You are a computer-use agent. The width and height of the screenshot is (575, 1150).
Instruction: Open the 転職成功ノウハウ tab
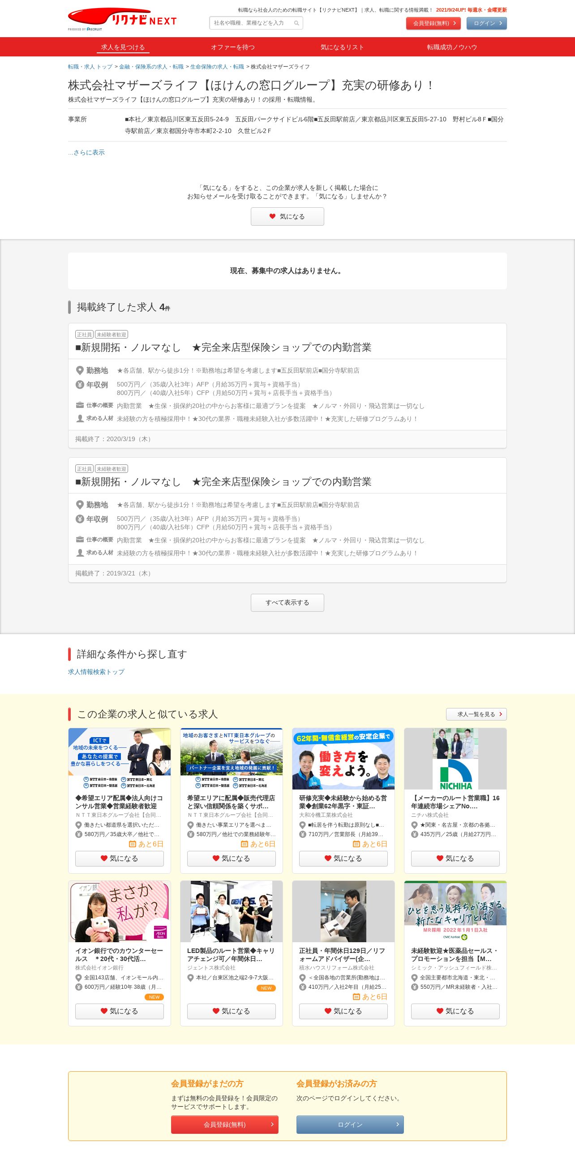pos(452,47)
